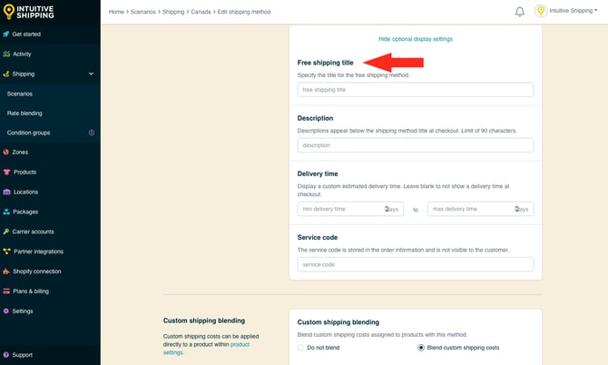
Task: Click Hide optional display settings link
Action: [416, 39]
